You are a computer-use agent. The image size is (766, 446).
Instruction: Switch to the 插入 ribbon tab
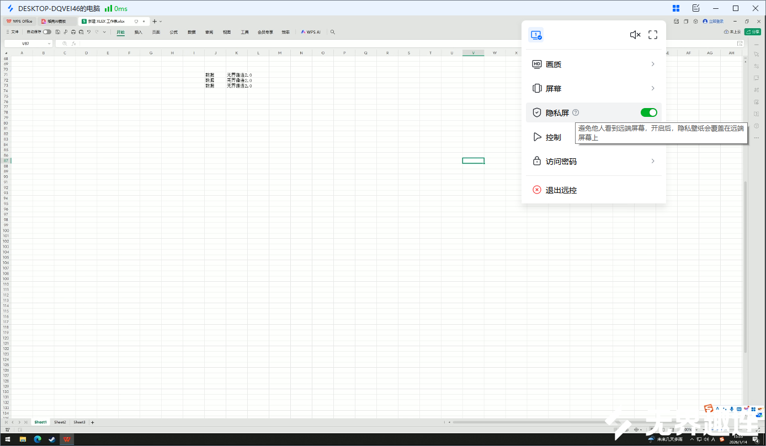tap(139, 32)
